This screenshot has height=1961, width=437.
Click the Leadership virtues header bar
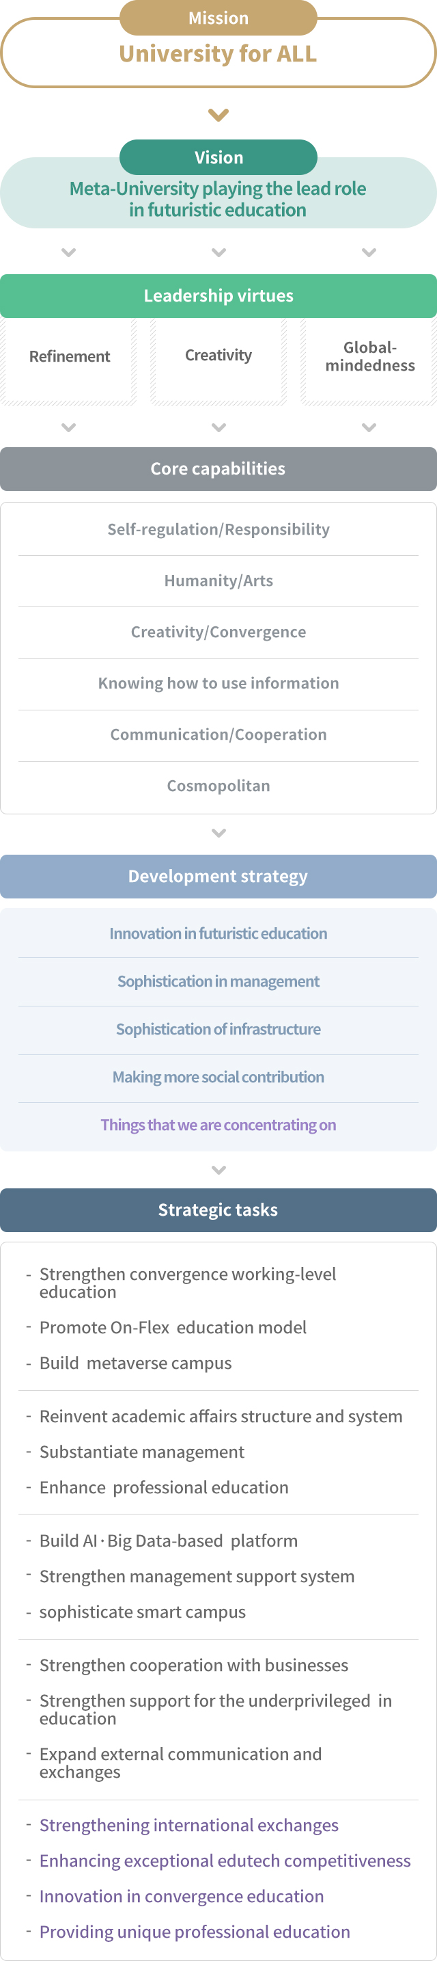pos(218,296)
